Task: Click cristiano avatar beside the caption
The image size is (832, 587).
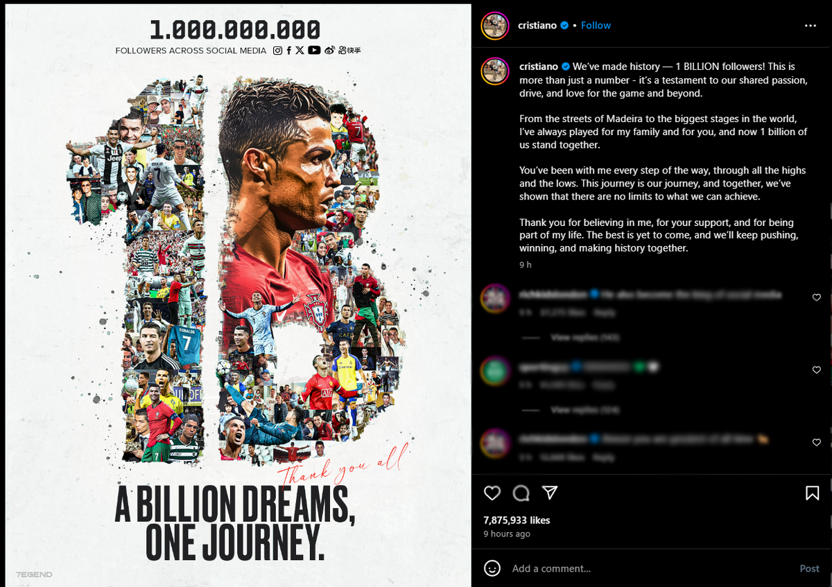Action: 495,70
